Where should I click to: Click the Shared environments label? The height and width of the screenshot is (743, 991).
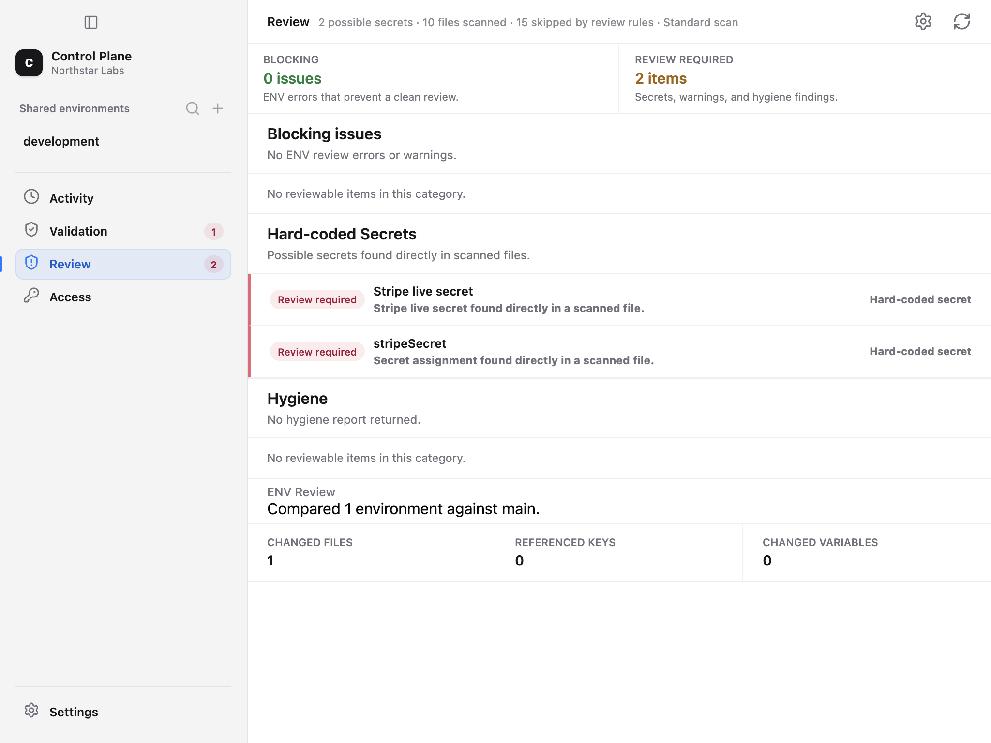point(75,108)
